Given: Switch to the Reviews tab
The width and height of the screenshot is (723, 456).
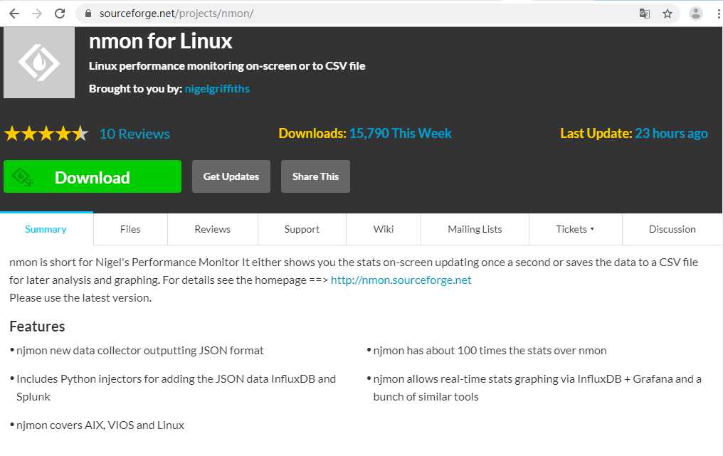Looking at the screenshot, I should [x=213, y=229].
